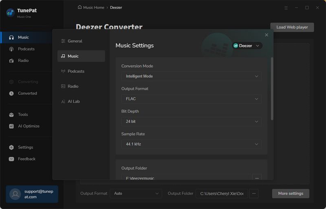Image resolution: width=326 pixels, height=209 pixels.
Task: Switch the Deezer service selector
Action: point(247,46)
